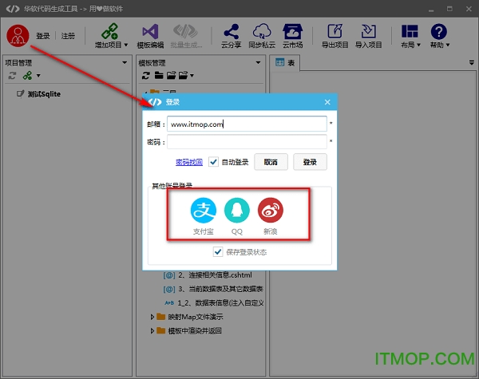Open the dropdown beside the project add icon

point(38,76)
